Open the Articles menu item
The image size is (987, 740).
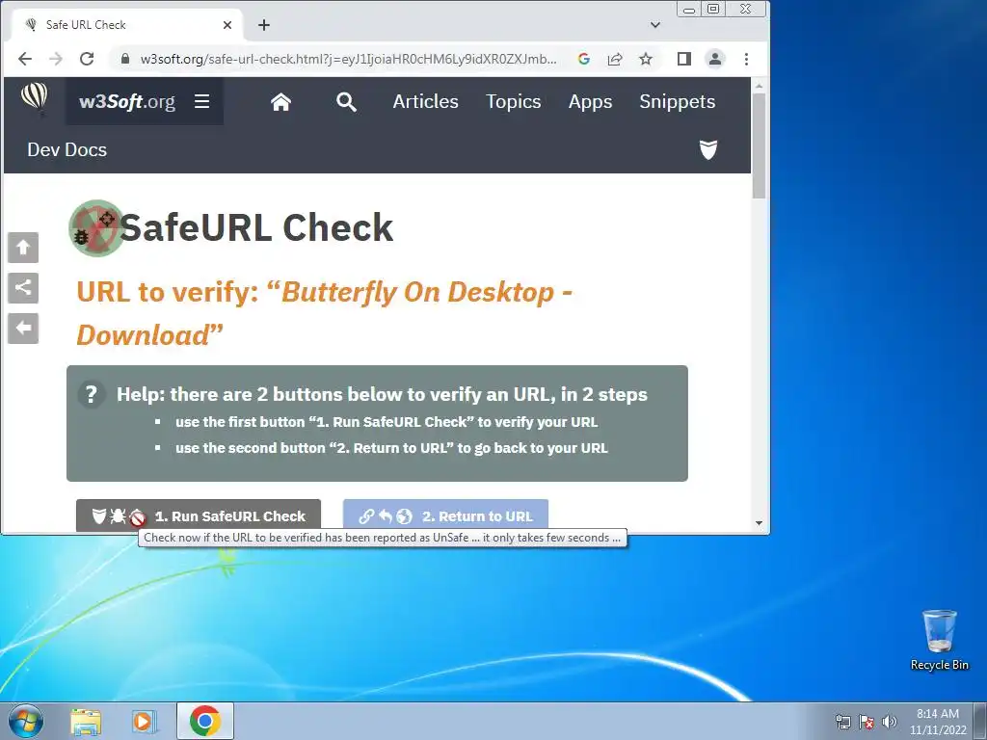(x=425, y=101)
